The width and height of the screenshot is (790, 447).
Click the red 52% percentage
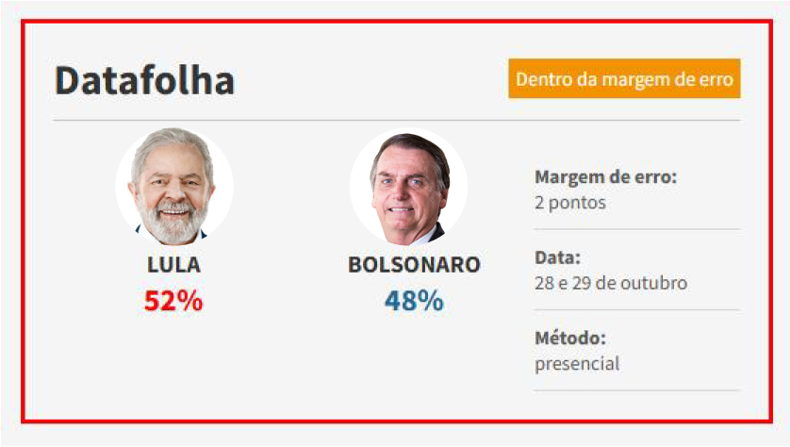[173, 301]
